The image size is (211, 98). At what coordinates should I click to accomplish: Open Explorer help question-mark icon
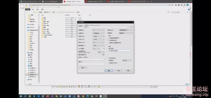(x=189, y=10)
